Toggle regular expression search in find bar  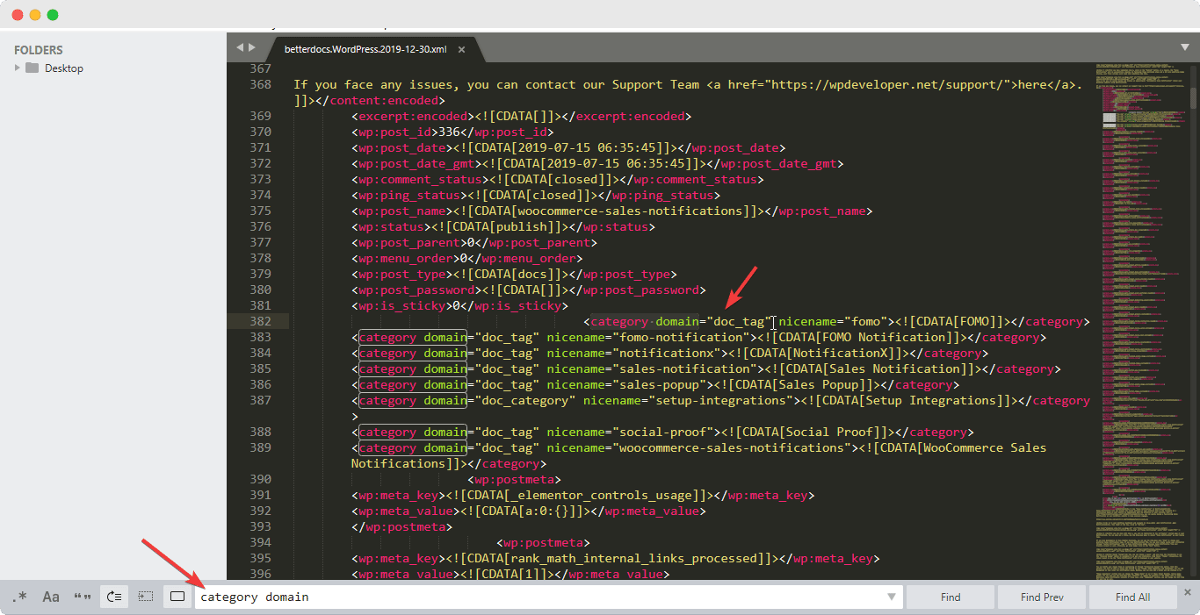click(x=19, y=596)
